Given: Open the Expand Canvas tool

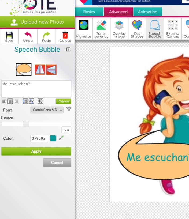Looking at the screenshot, I should (x=173, y=29).
